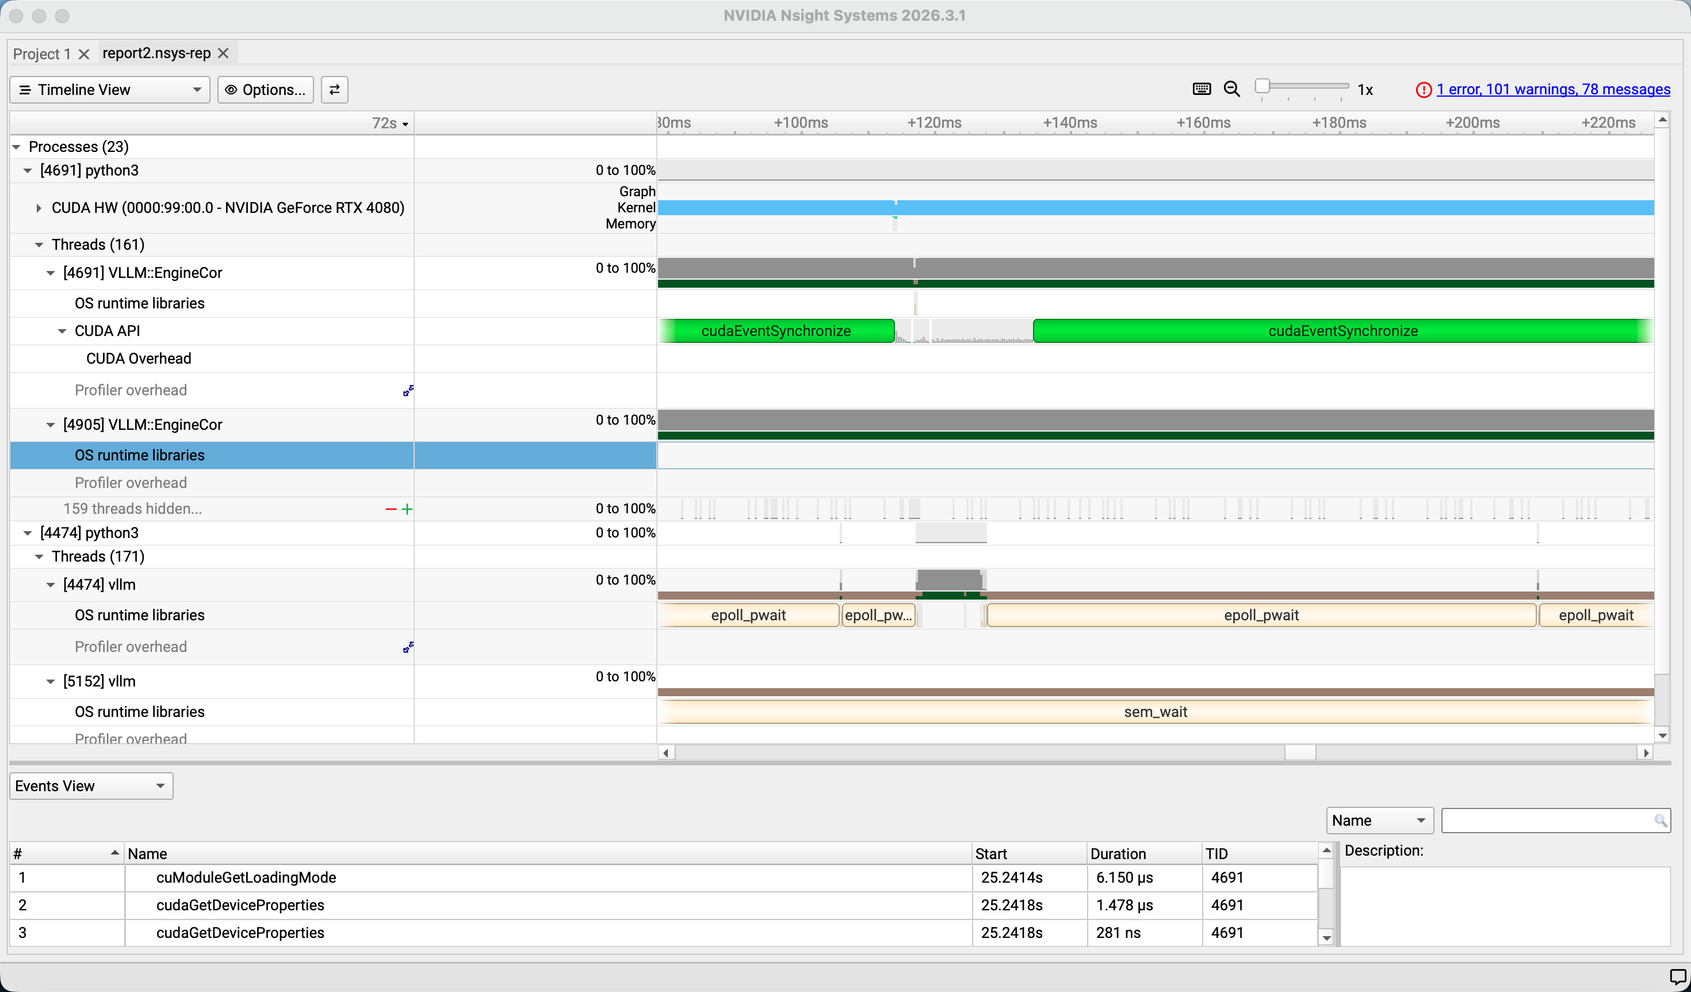Click the feedback chat icon in status bar

[1677, 977]
